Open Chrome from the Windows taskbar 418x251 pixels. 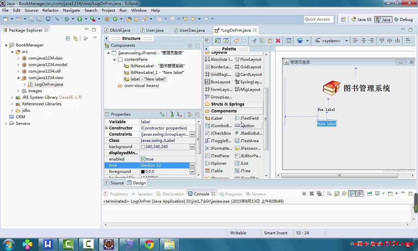click(x=149, y=244)
